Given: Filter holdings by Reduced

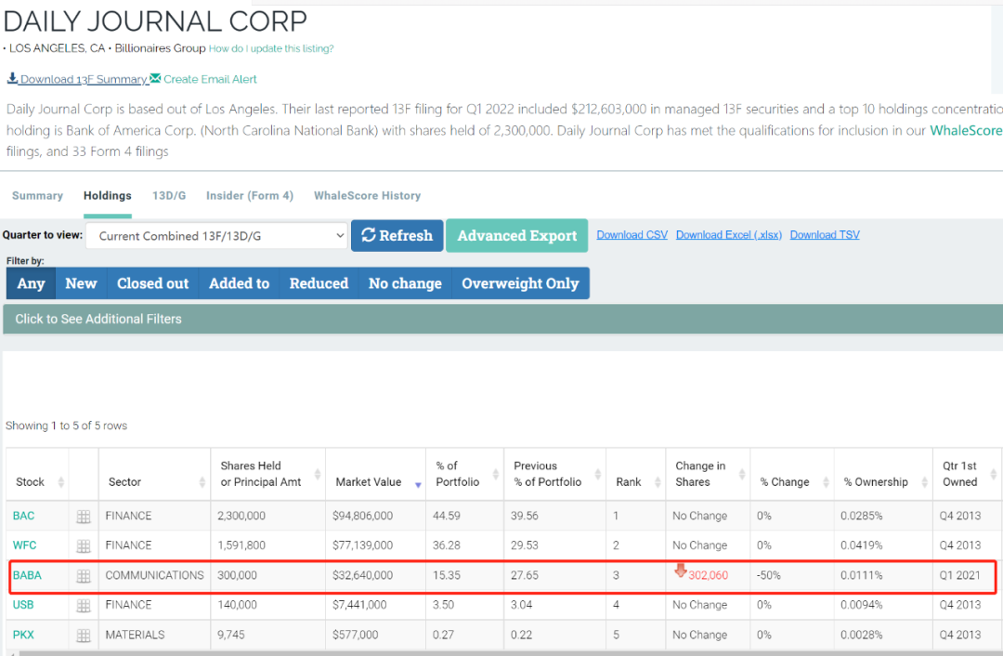Looking at the screenshot, I should click(x=319, y=283).
